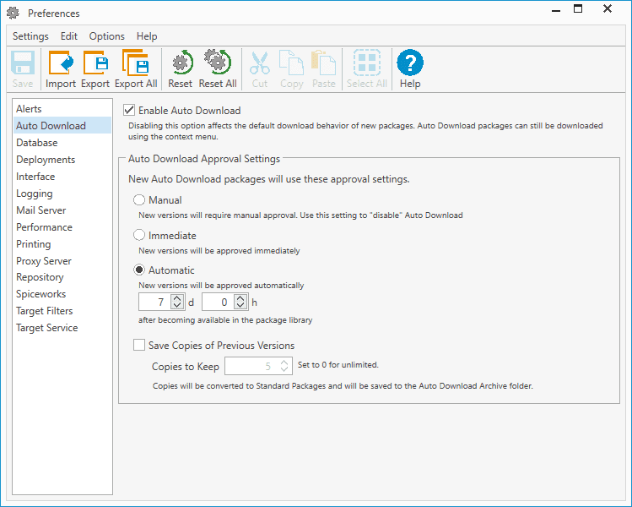The height and width of the screenshot is (507, 632).
Task: Open Interface preferences page
Action: pyautogui.click(x=62, y=177)
